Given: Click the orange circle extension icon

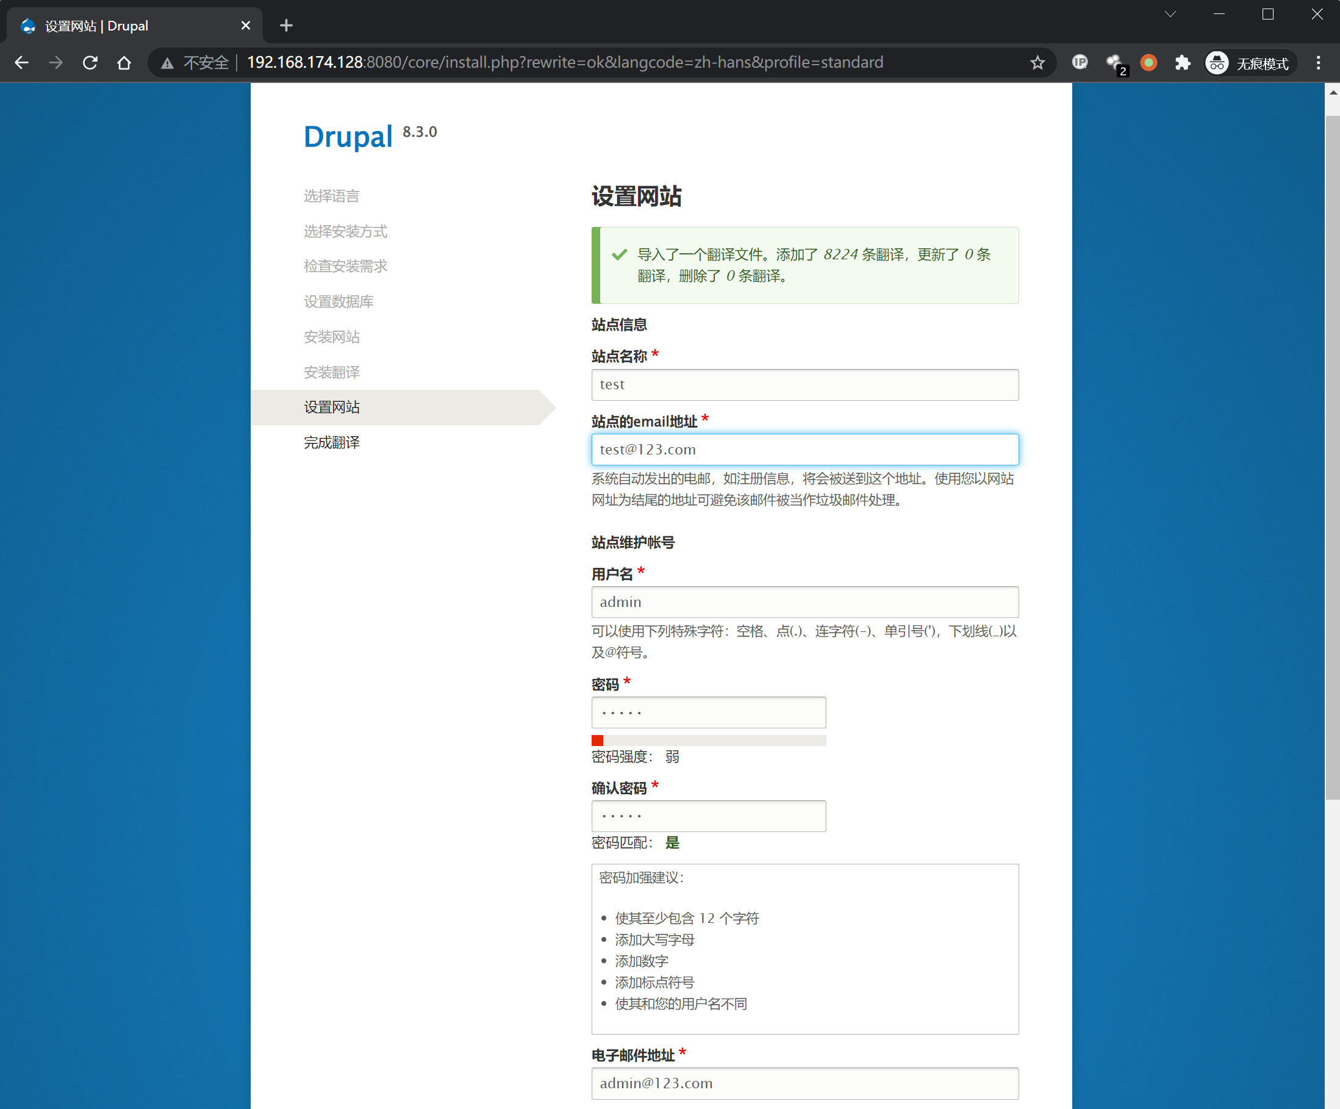Looking at the screenshot, I should [1148, 63].
